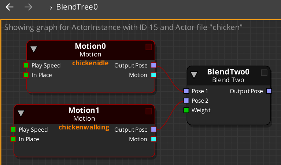This screenshot has width=281, height=165.
Task: Collapse the Motion1 node
Action: [21, 113]
